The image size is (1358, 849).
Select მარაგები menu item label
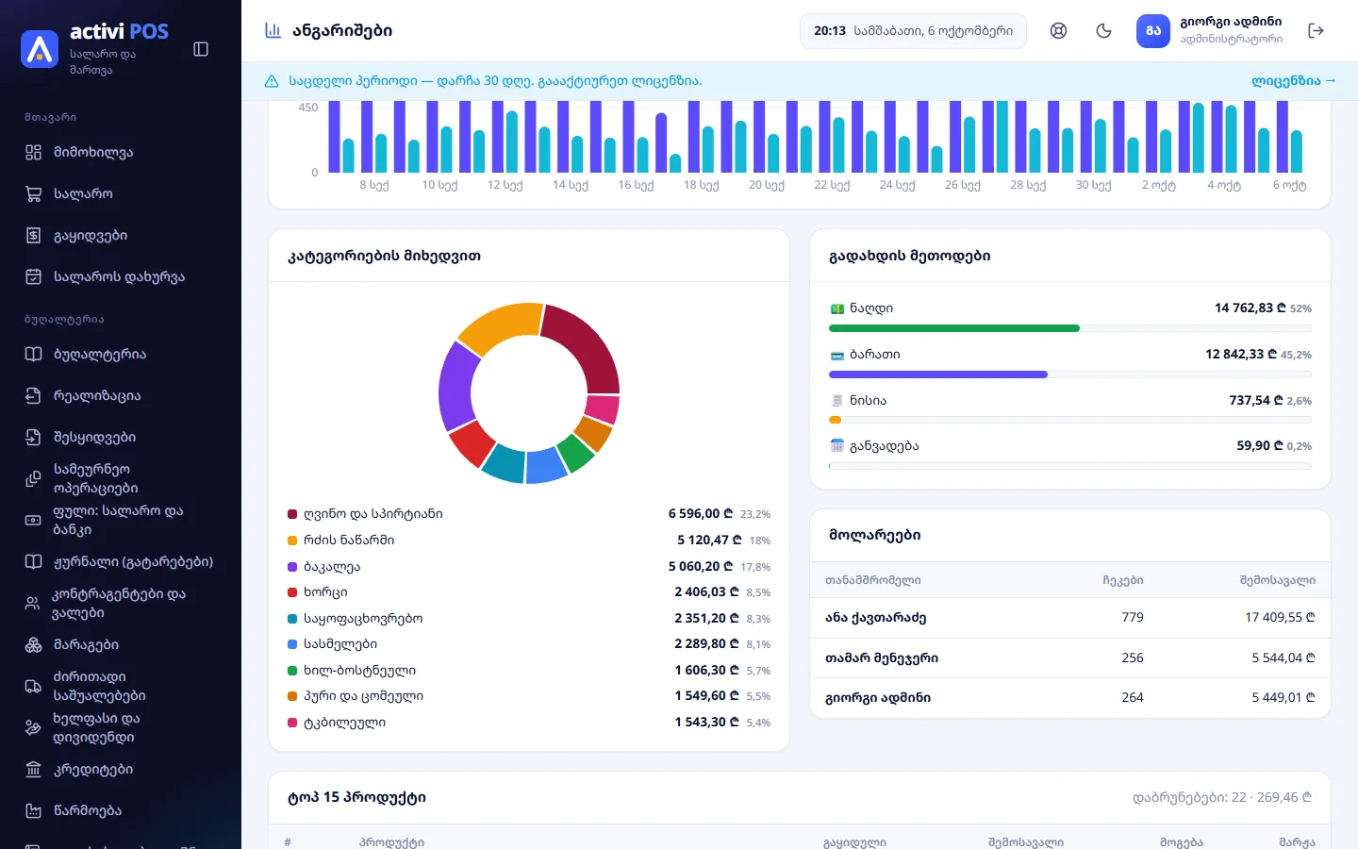pos(86,645)
